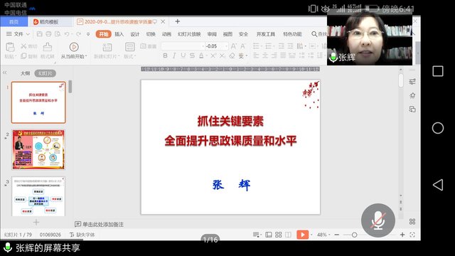Image resolution: width=455 pixels, height=256 pixels.
Task: Click the fit-to-window icon
Action: point(412,235)
